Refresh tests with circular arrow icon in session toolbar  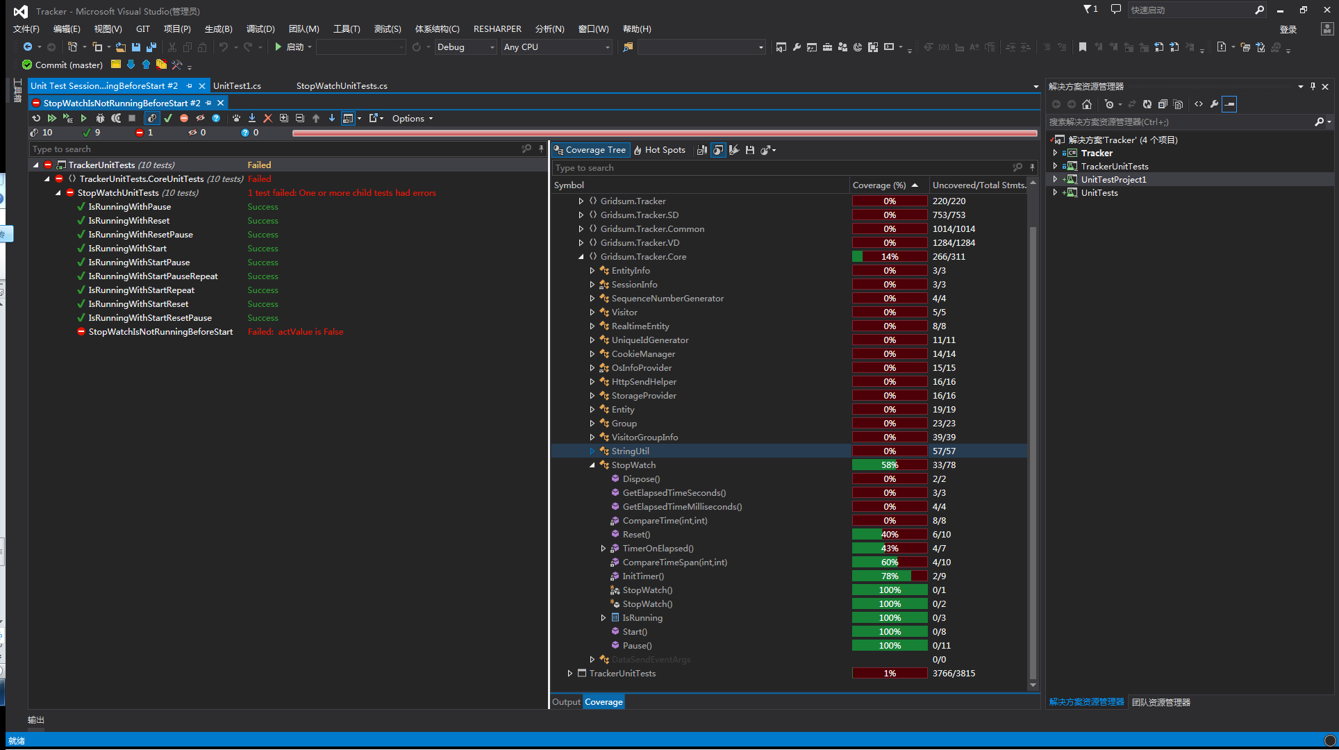tap(36, 118)
